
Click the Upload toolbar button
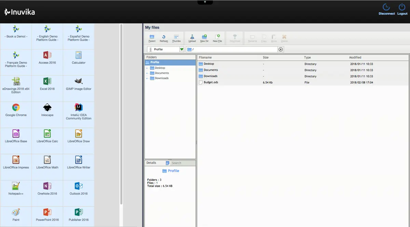point(192,38)
